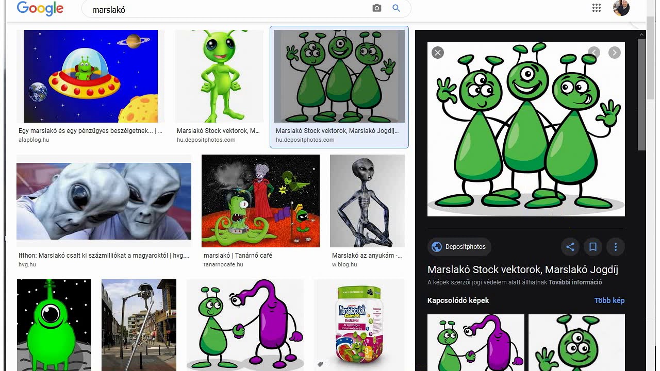This screenshot has height=371, width=660.
Task: Click the w.blog.hu source text
Action: [344, 264]
